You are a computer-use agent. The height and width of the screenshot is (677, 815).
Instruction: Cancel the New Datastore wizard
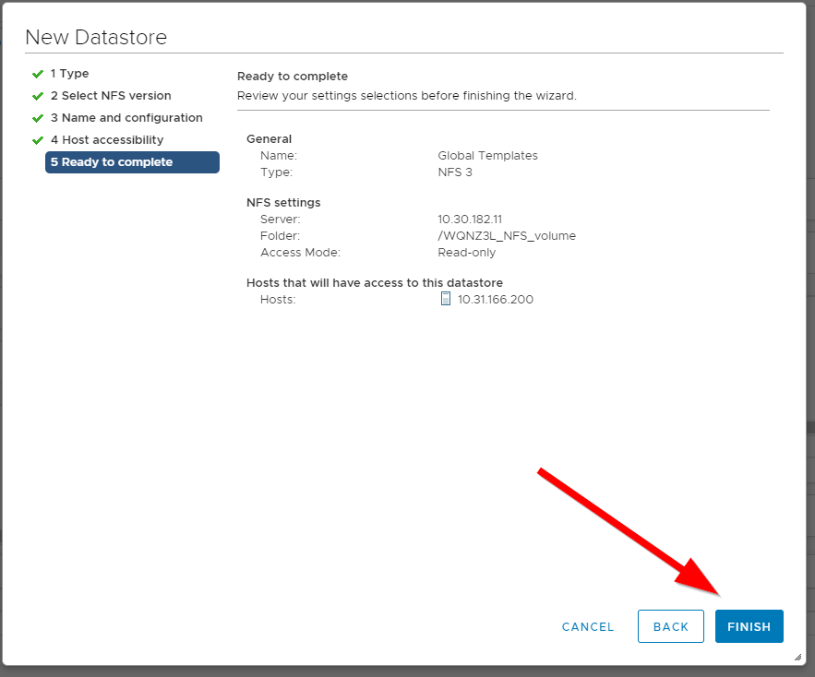coord(588,626)
